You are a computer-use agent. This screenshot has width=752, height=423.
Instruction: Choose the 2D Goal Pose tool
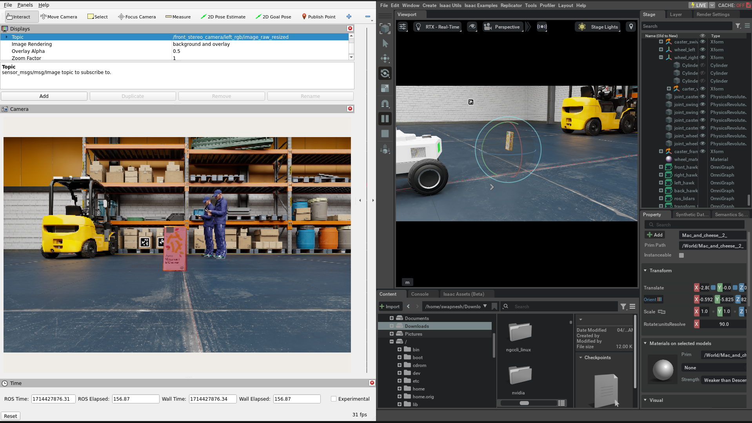(x=273, y=17)
